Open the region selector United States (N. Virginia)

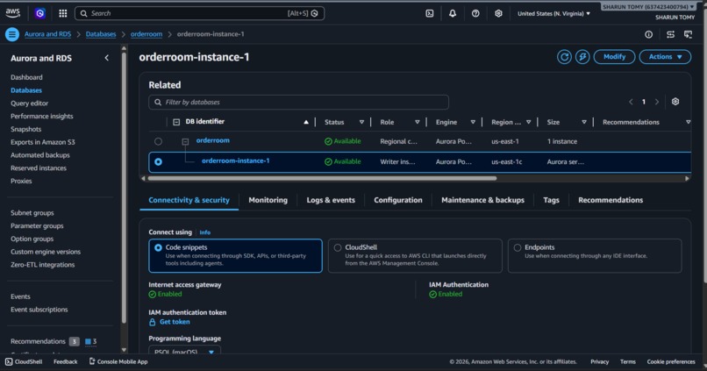pyautogui.click(x=553, y=13)
